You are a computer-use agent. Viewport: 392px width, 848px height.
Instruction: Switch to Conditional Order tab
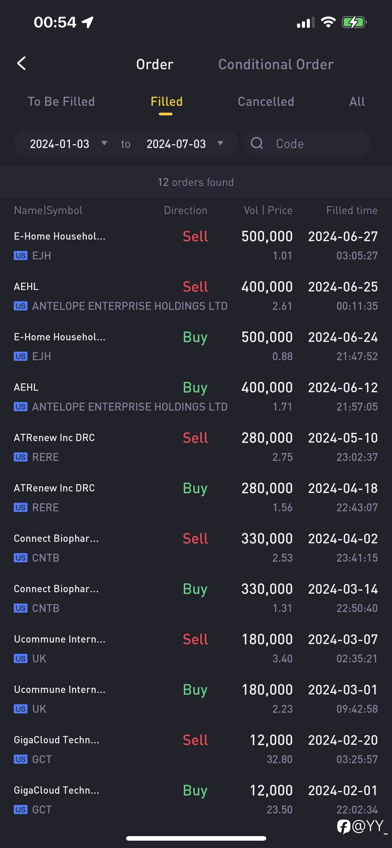click(276, 64)
